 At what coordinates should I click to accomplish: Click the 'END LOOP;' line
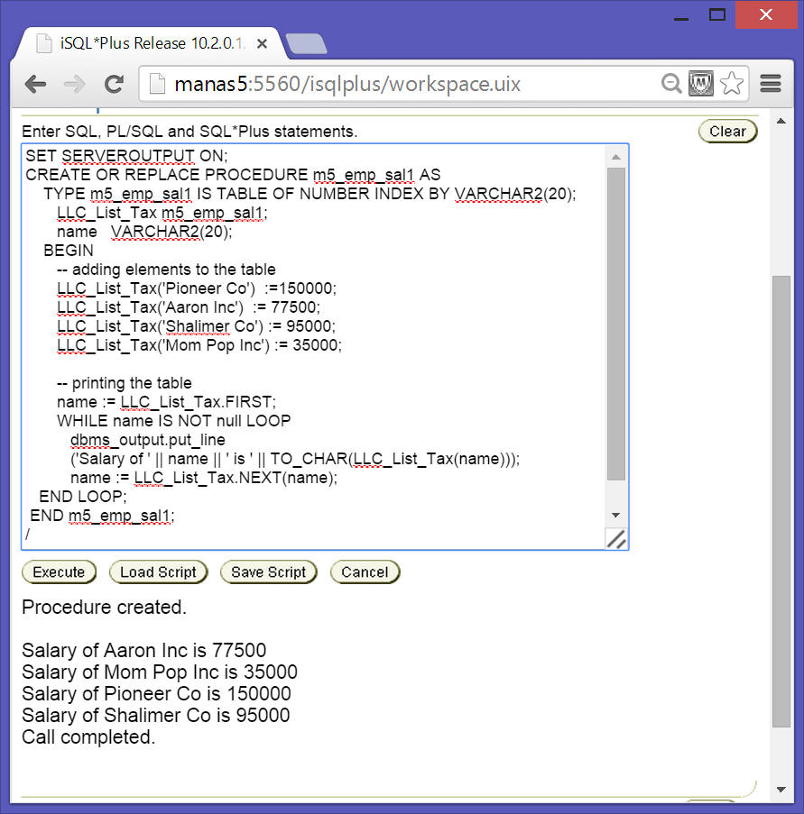83,497
